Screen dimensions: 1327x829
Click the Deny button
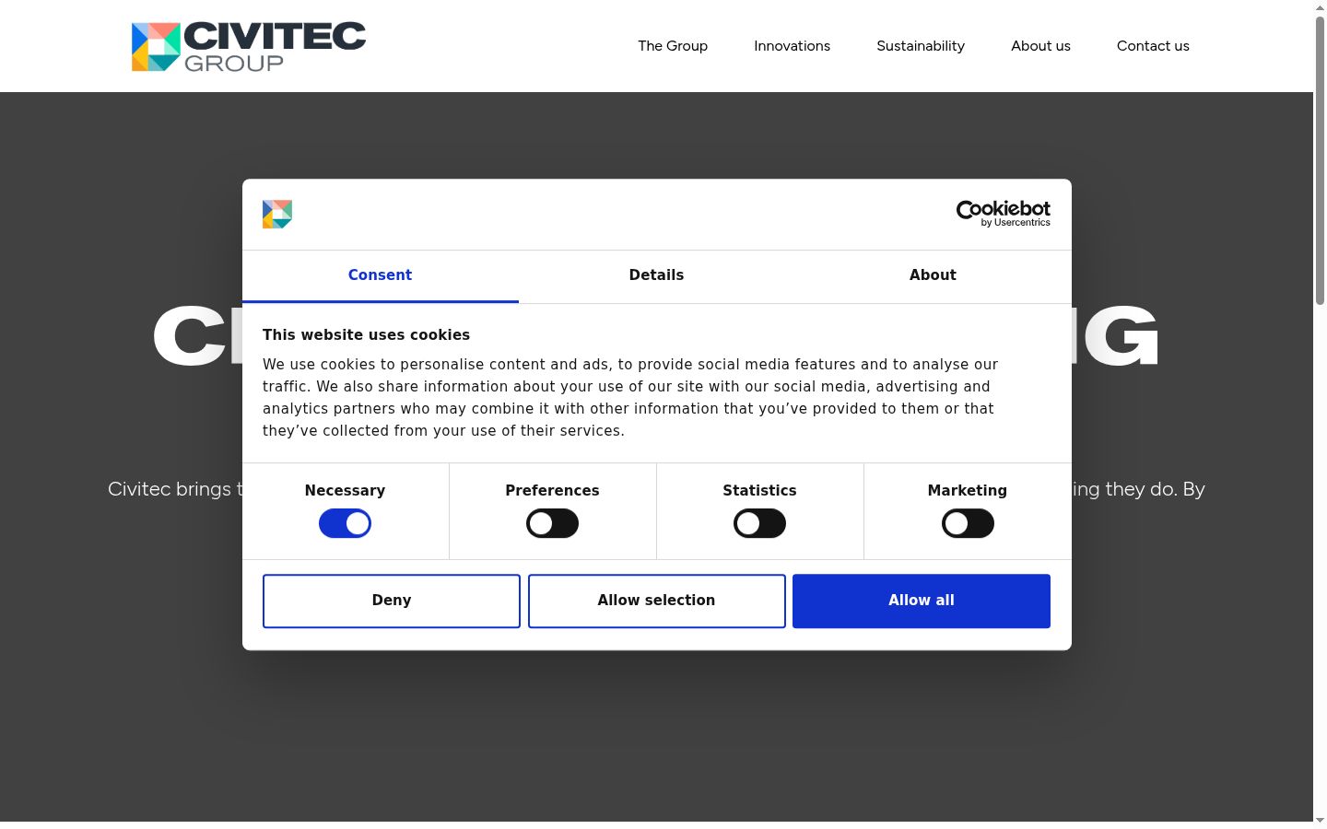point(392,601)
